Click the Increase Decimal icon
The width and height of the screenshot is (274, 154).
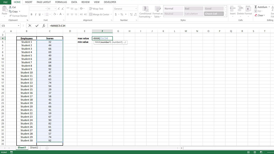click(131, 14)
